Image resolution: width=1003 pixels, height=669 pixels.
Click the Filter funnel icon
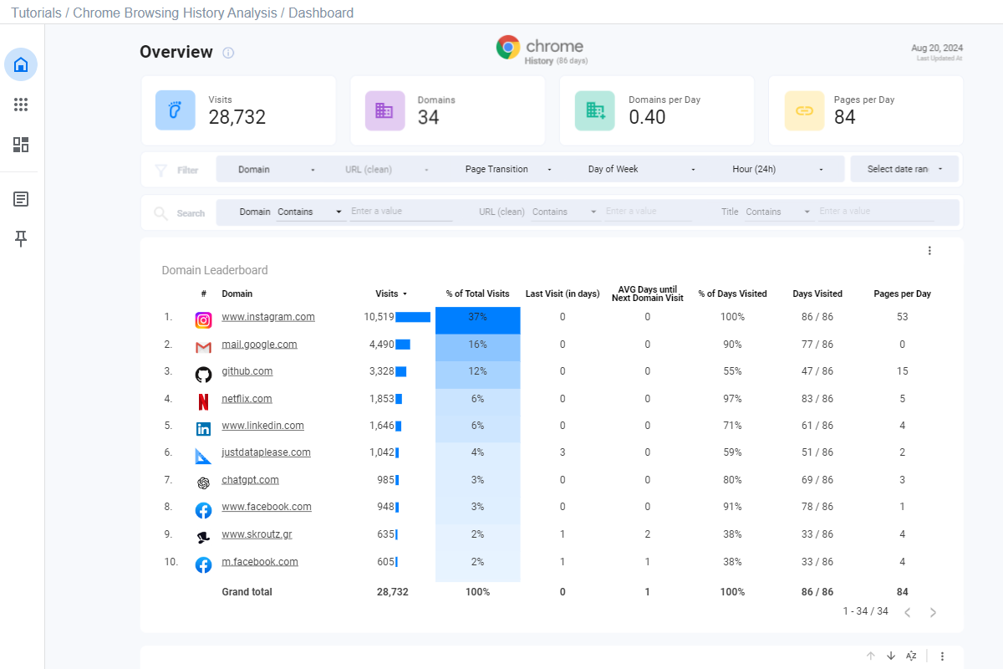(x=159, y=169)
